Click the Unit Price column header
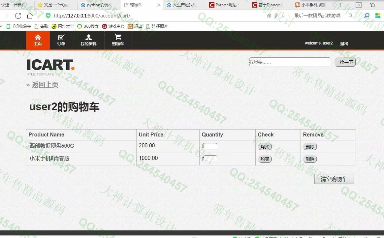The width and height of the screenshot is (384, 238). coord(151,134)
